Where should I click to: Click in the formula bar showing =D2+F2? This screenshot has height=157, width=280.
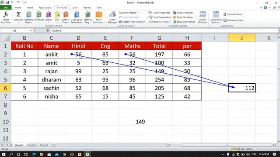(164, 31)
